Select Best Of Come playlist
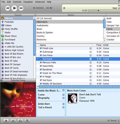The image size is (120, 124). [x=17, y=68]
